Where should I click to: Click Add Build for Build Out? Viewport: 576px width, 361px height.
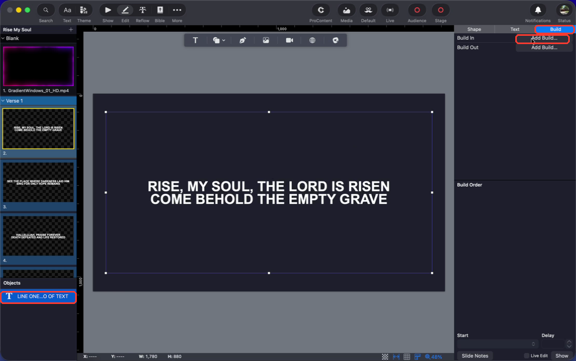544,47
